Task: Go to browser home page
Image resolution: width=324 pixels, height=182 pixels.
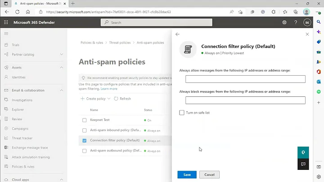Action: pos(28,12)
